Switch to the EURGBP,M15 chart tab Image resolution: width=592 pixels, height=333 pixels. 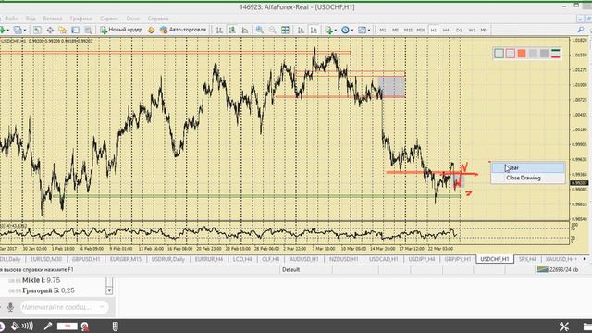126,259
